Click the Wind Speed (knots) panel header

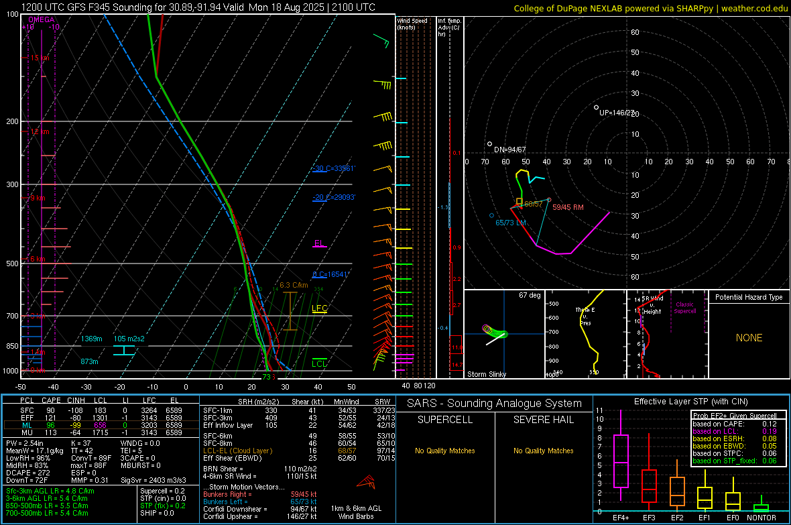pyautogui.click(x=412, y=23)
